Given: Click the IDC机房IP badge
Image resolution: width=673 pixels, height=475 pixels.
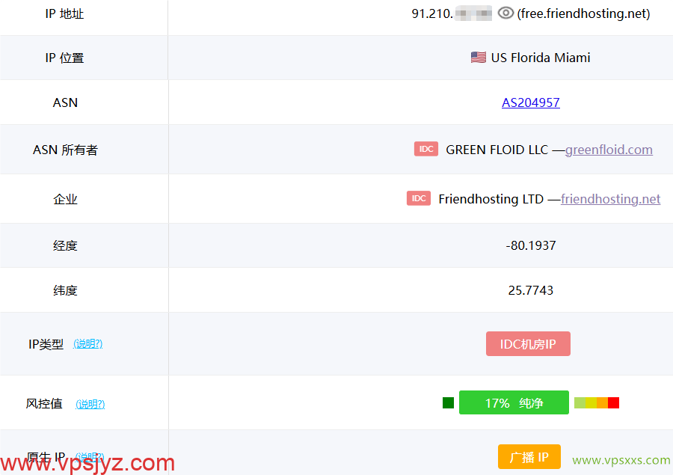Looking at the screenshot, I should (528, 343).
